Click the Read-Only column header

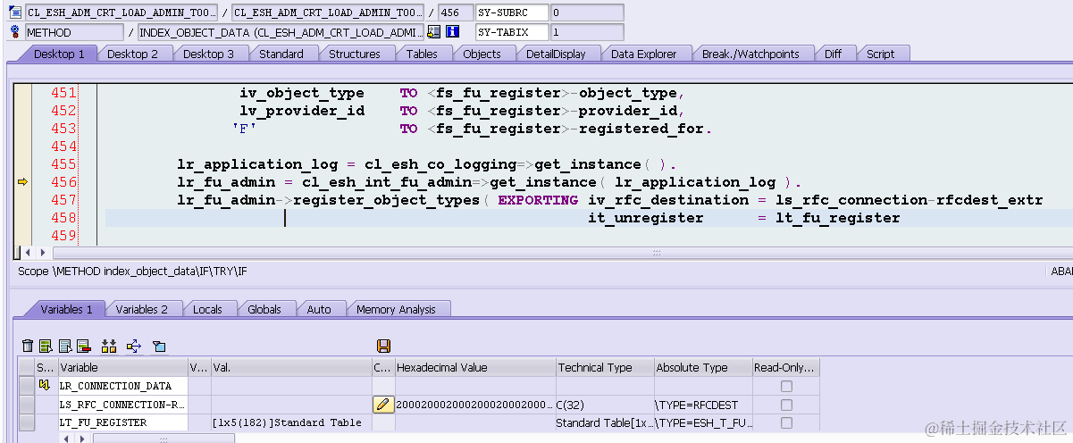785,367
